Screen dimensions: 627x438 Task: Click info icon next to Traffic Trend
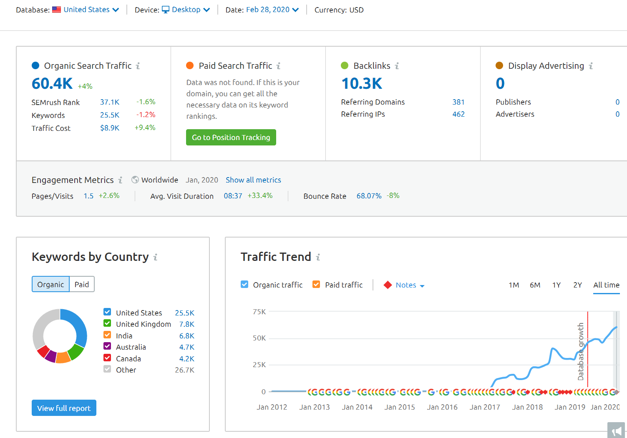(x=318, y=257)
